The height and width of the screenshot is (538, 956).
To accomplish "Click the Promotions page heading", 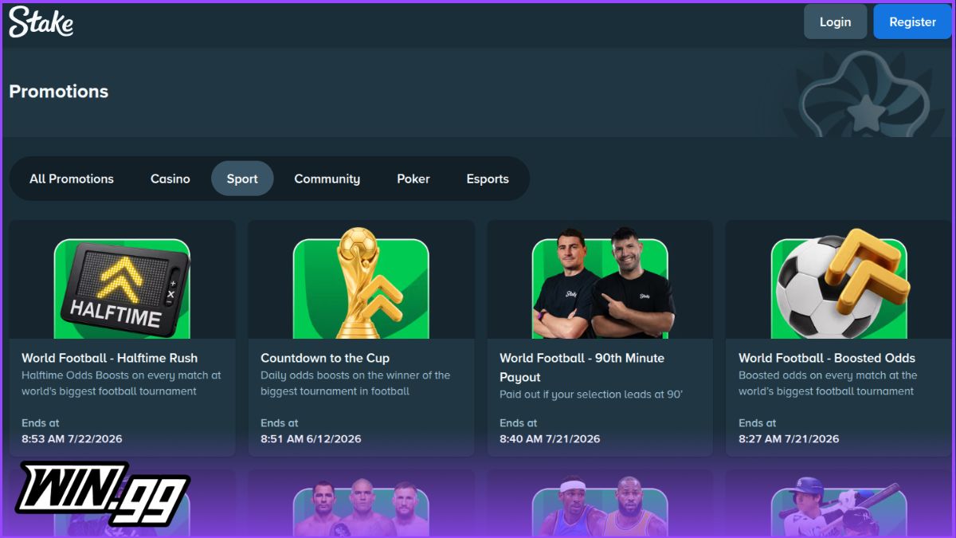I will pos(59,92).
